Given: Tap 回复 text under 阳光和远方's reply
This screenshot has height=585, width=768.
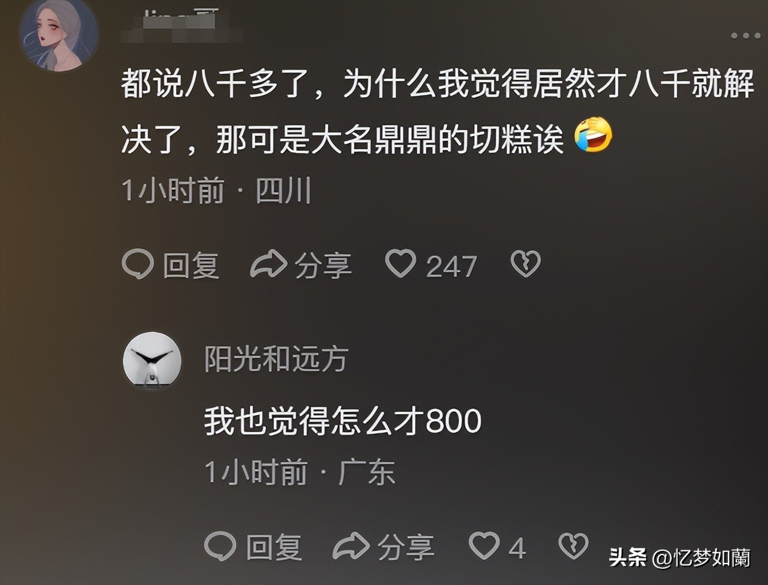Looking at the screenshot, I should pos(274,547).
